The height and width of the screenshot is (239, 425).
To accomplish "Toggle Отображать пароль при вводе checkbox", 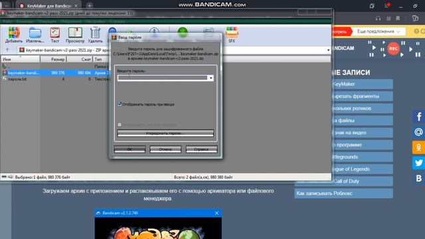I will coord(120,104).
